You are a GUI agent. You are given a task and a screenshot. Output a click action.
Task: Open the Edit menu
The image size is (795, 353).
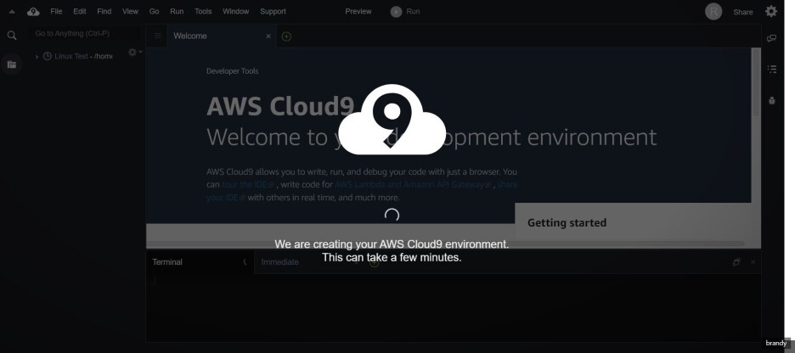80,11
